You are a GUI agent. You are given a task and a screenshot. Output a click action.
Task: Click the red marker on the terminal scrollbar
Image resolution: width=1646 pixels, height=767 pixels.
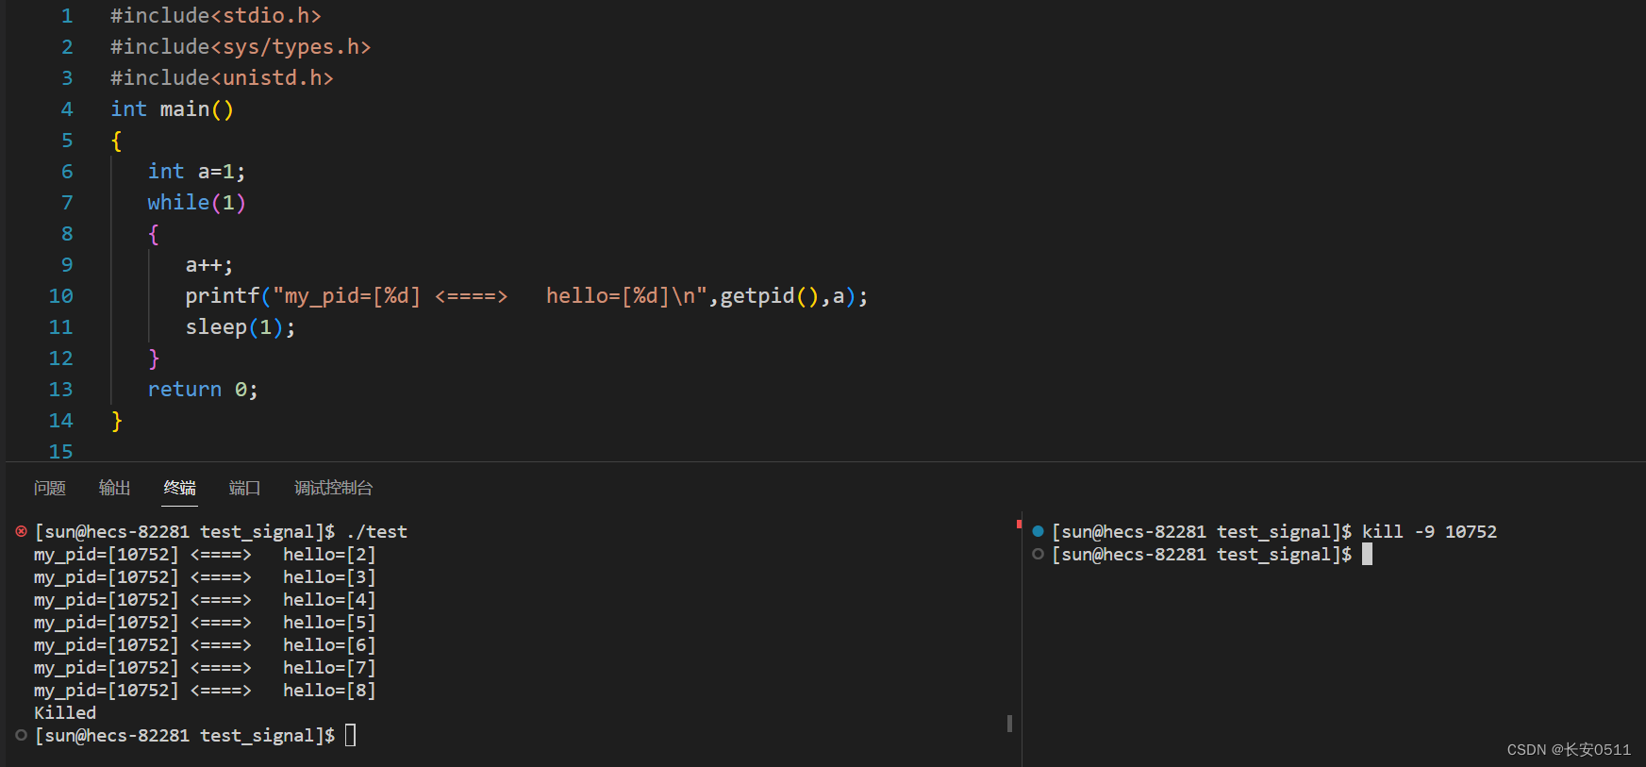point(1019,524)
